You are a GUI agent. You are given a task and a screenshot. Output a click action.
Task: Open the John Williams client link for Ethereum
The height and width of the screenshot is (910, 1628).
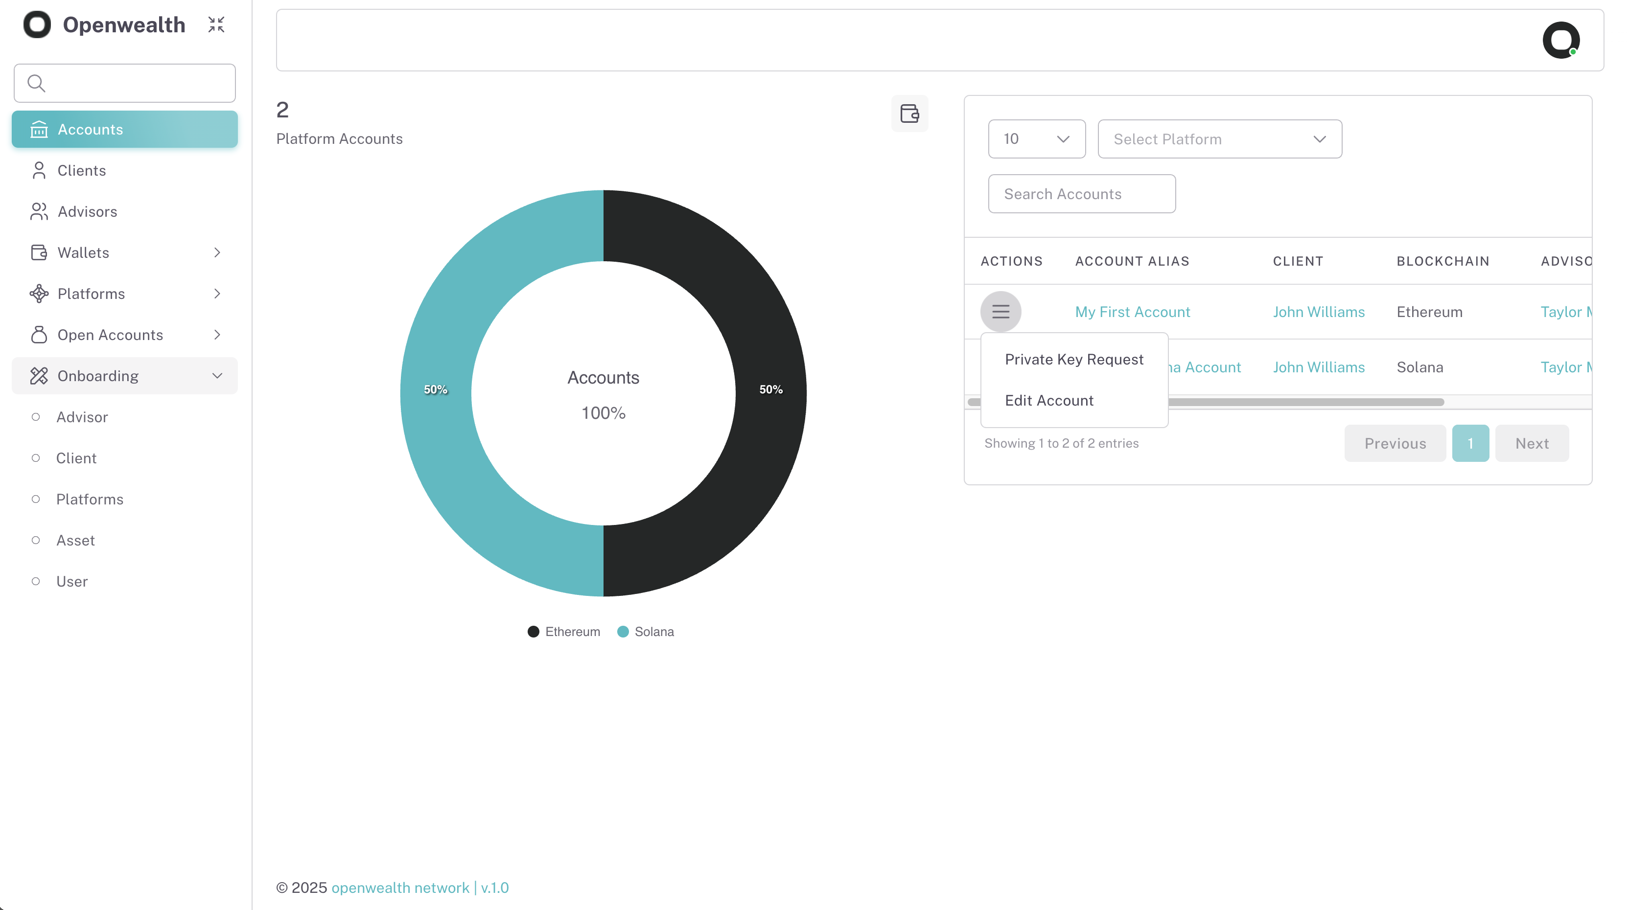click(x=1318, y=312)
